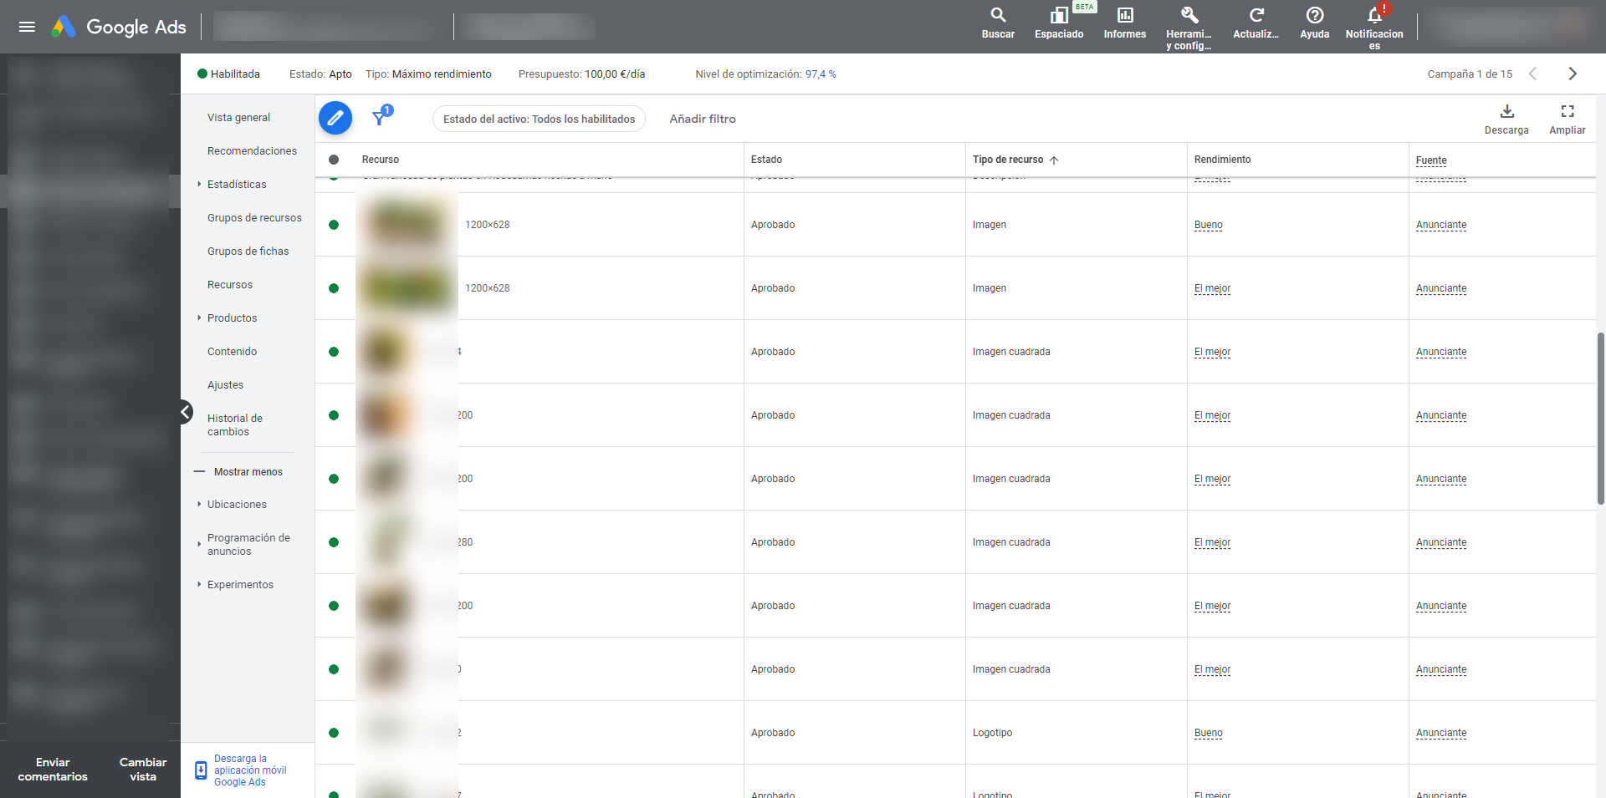Toggle status dot of first 1200×628 Bueno image
1606x798 pixels.
pos(334,225)
